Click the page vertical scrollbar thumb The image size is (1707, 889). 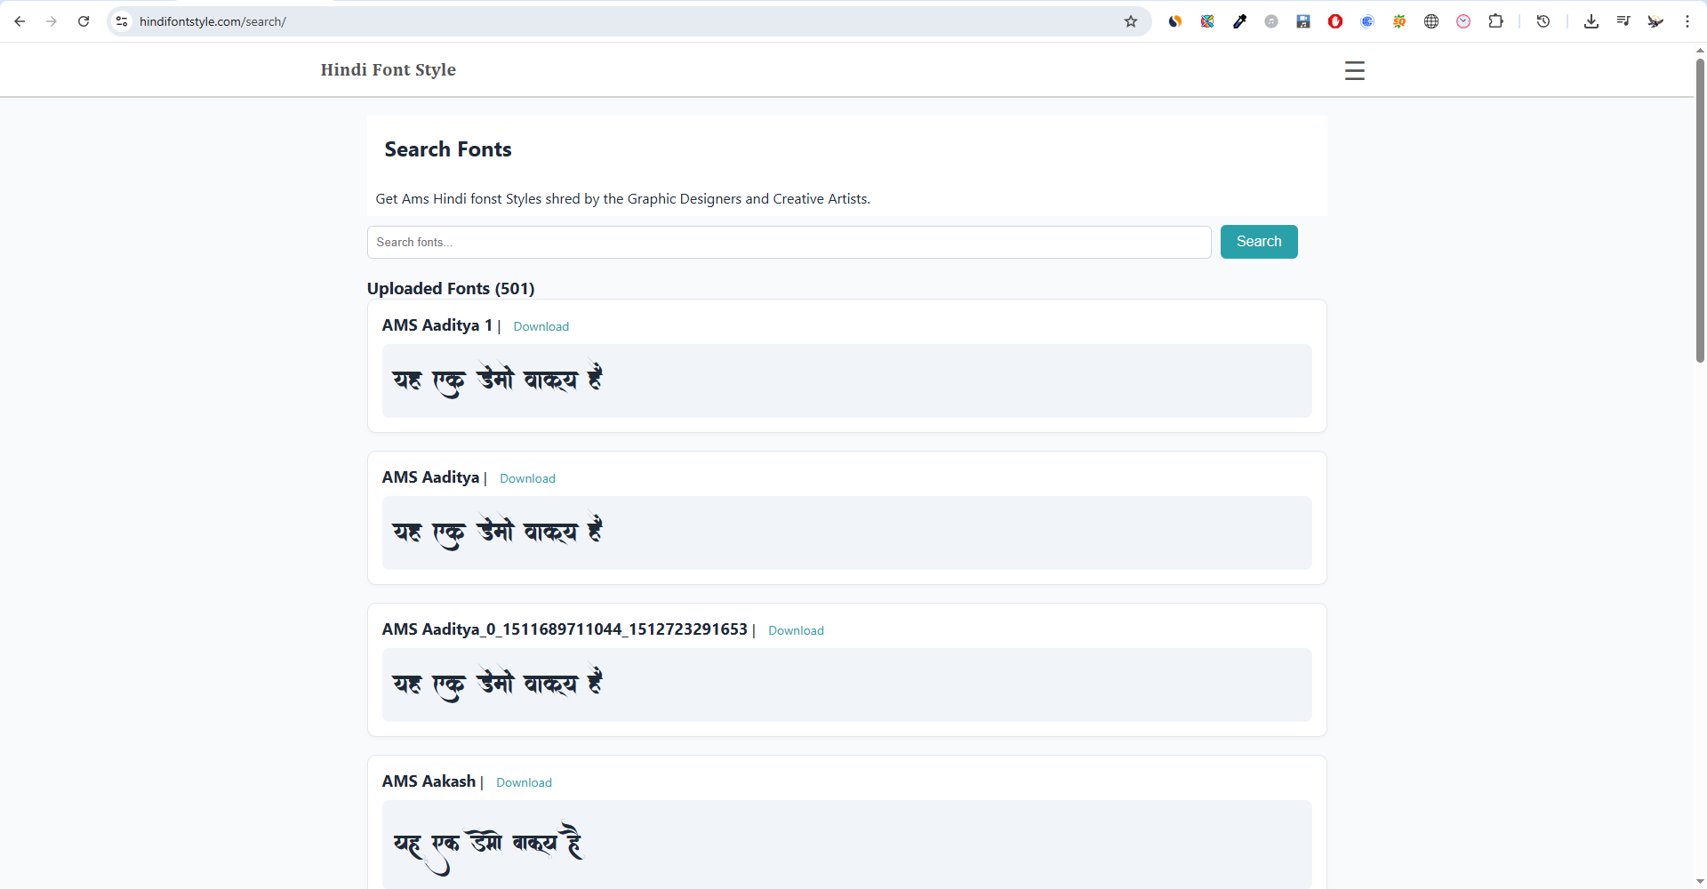(x=1700, y=211)
